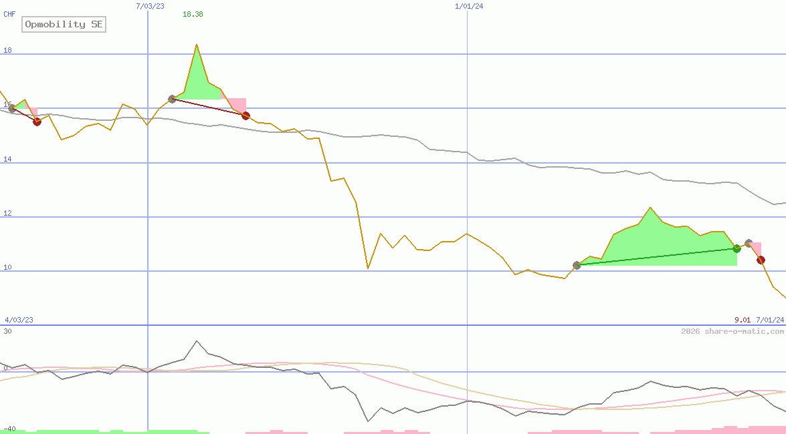This screenshot has width=786, height=434.
Task: Select the 7/03/23 date marker label
Action: 150,6
